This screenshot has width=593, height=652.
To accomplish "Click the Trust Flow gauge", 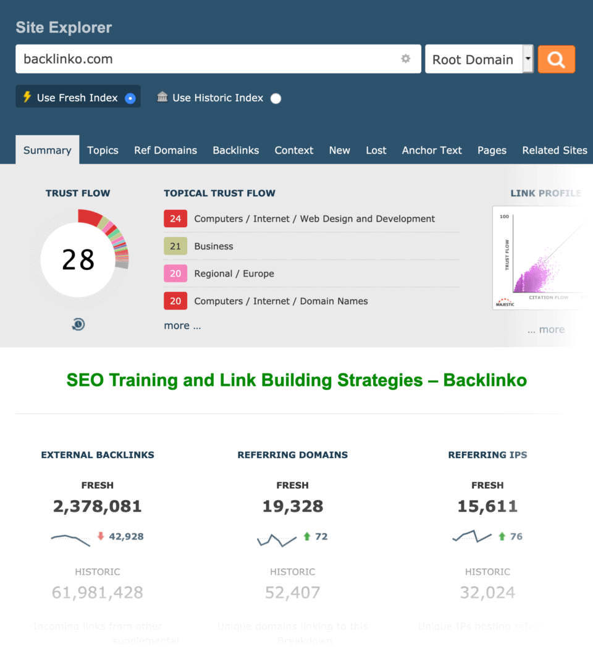I will (x=78, y=259).
